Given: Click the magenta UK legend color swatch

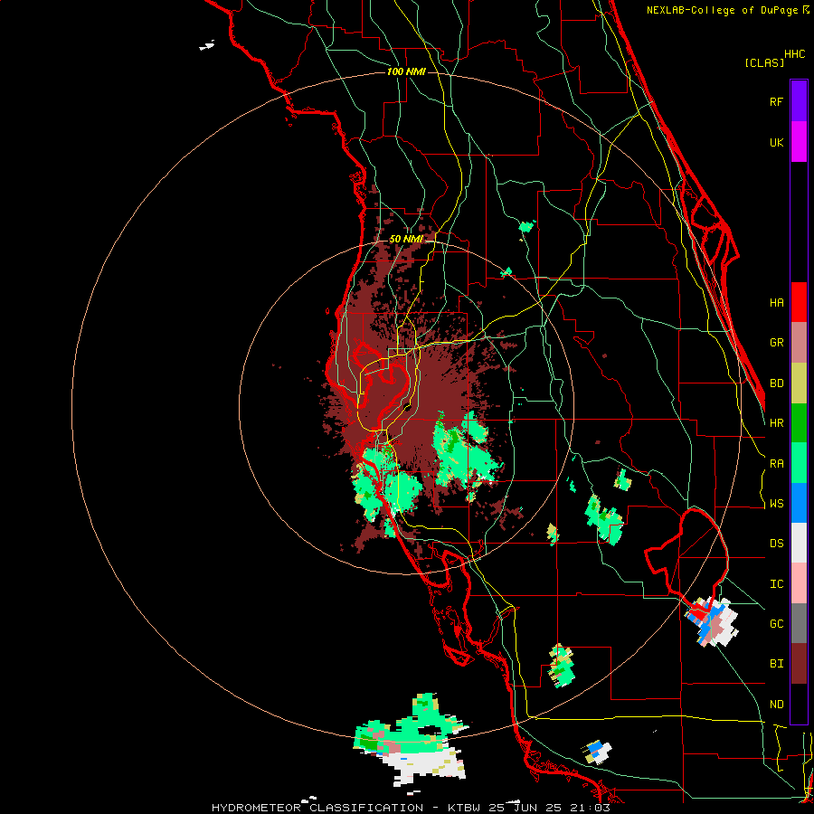Looking at the screenshot, I should 799,142.
